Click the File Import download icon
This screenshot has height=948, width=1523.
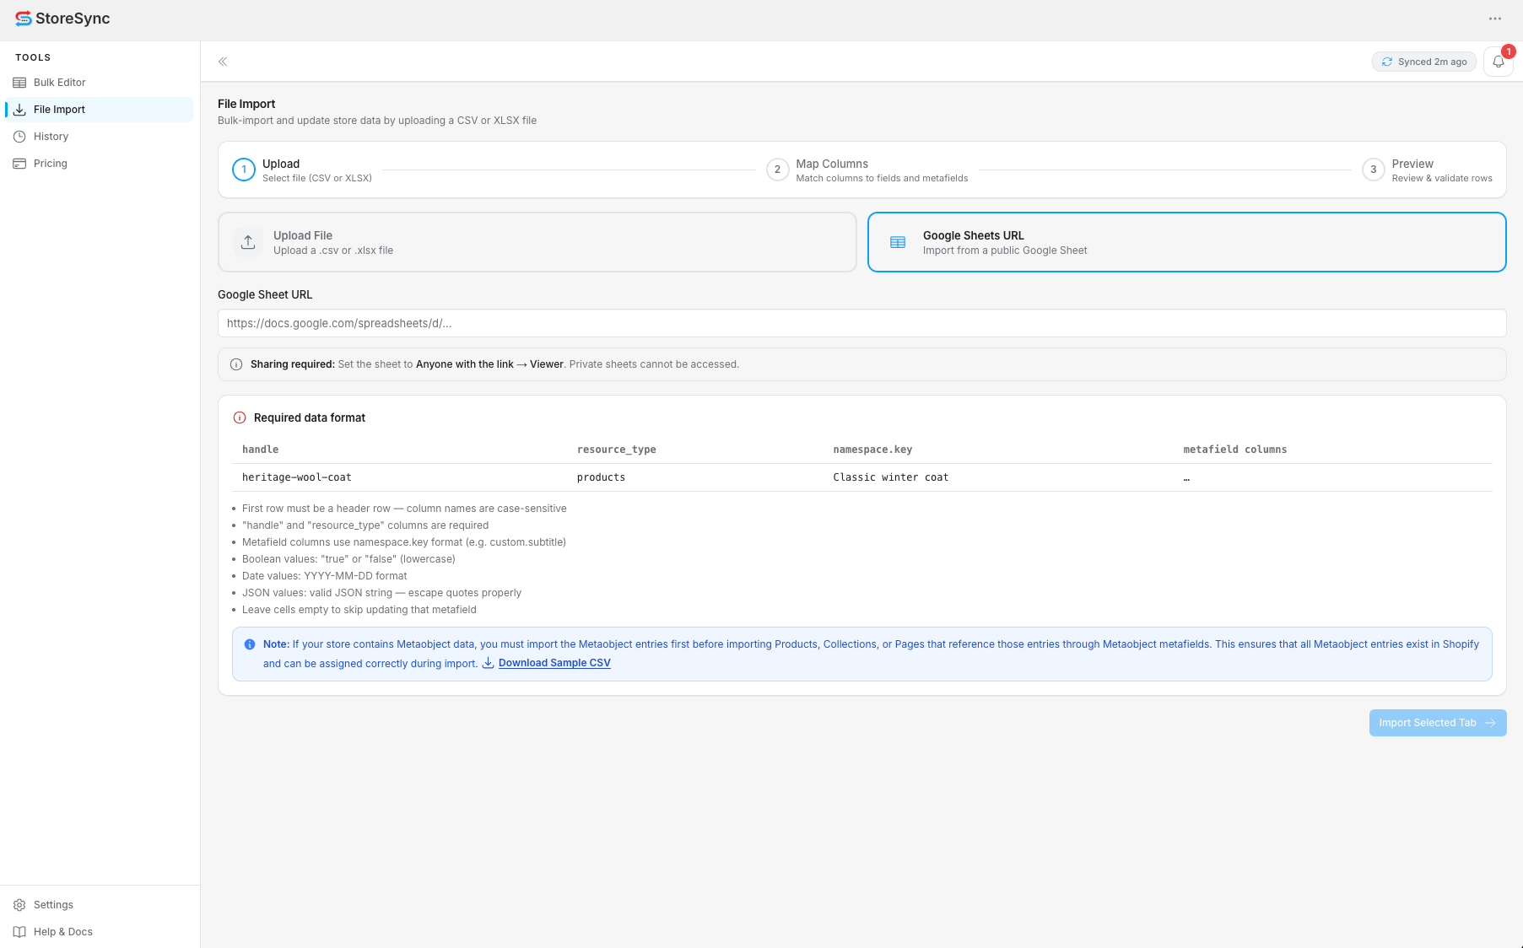coord(19,110)
